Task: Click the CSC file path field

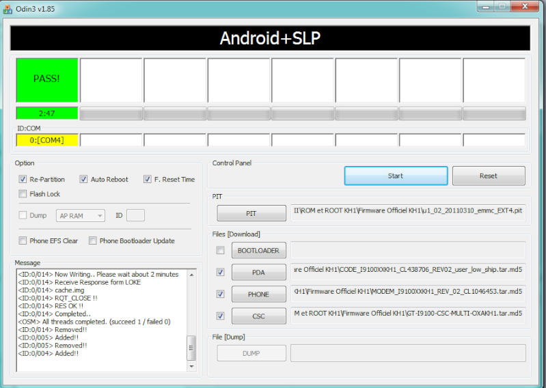Action: click(x=408, y=316)
